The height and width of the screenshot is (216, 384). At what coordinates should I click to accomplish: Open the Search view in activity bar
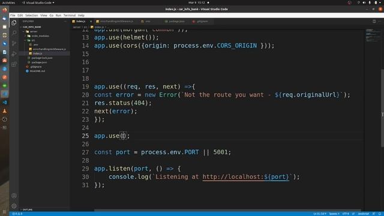(14, 33)
